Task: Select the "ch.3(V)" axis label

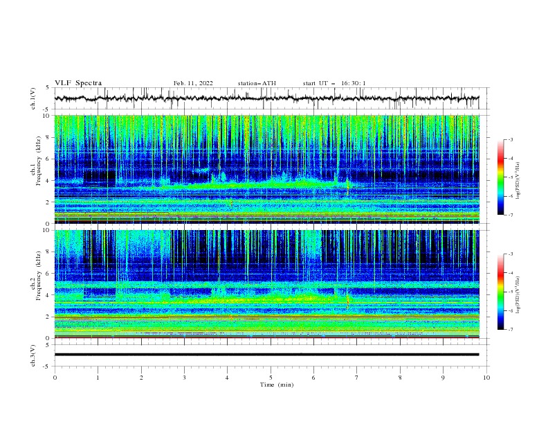Action: click(x=33, y=355)
